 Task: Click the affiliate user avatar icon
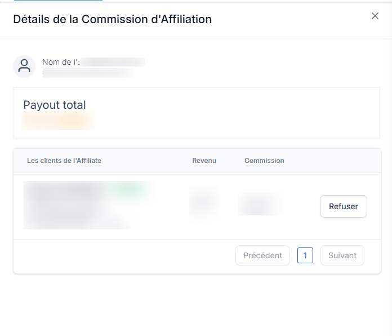(24, 67)
